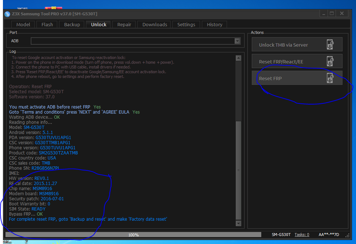Click the 'Reading phone info...' log line

pos(30,122)
